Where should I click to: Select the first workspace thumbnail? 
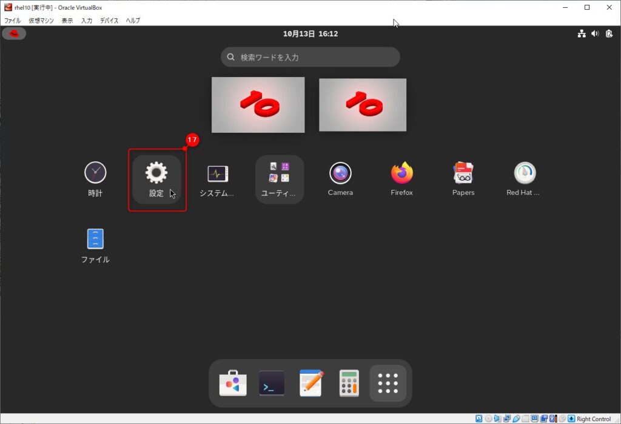pyautogui.click(x=258, y=104)
